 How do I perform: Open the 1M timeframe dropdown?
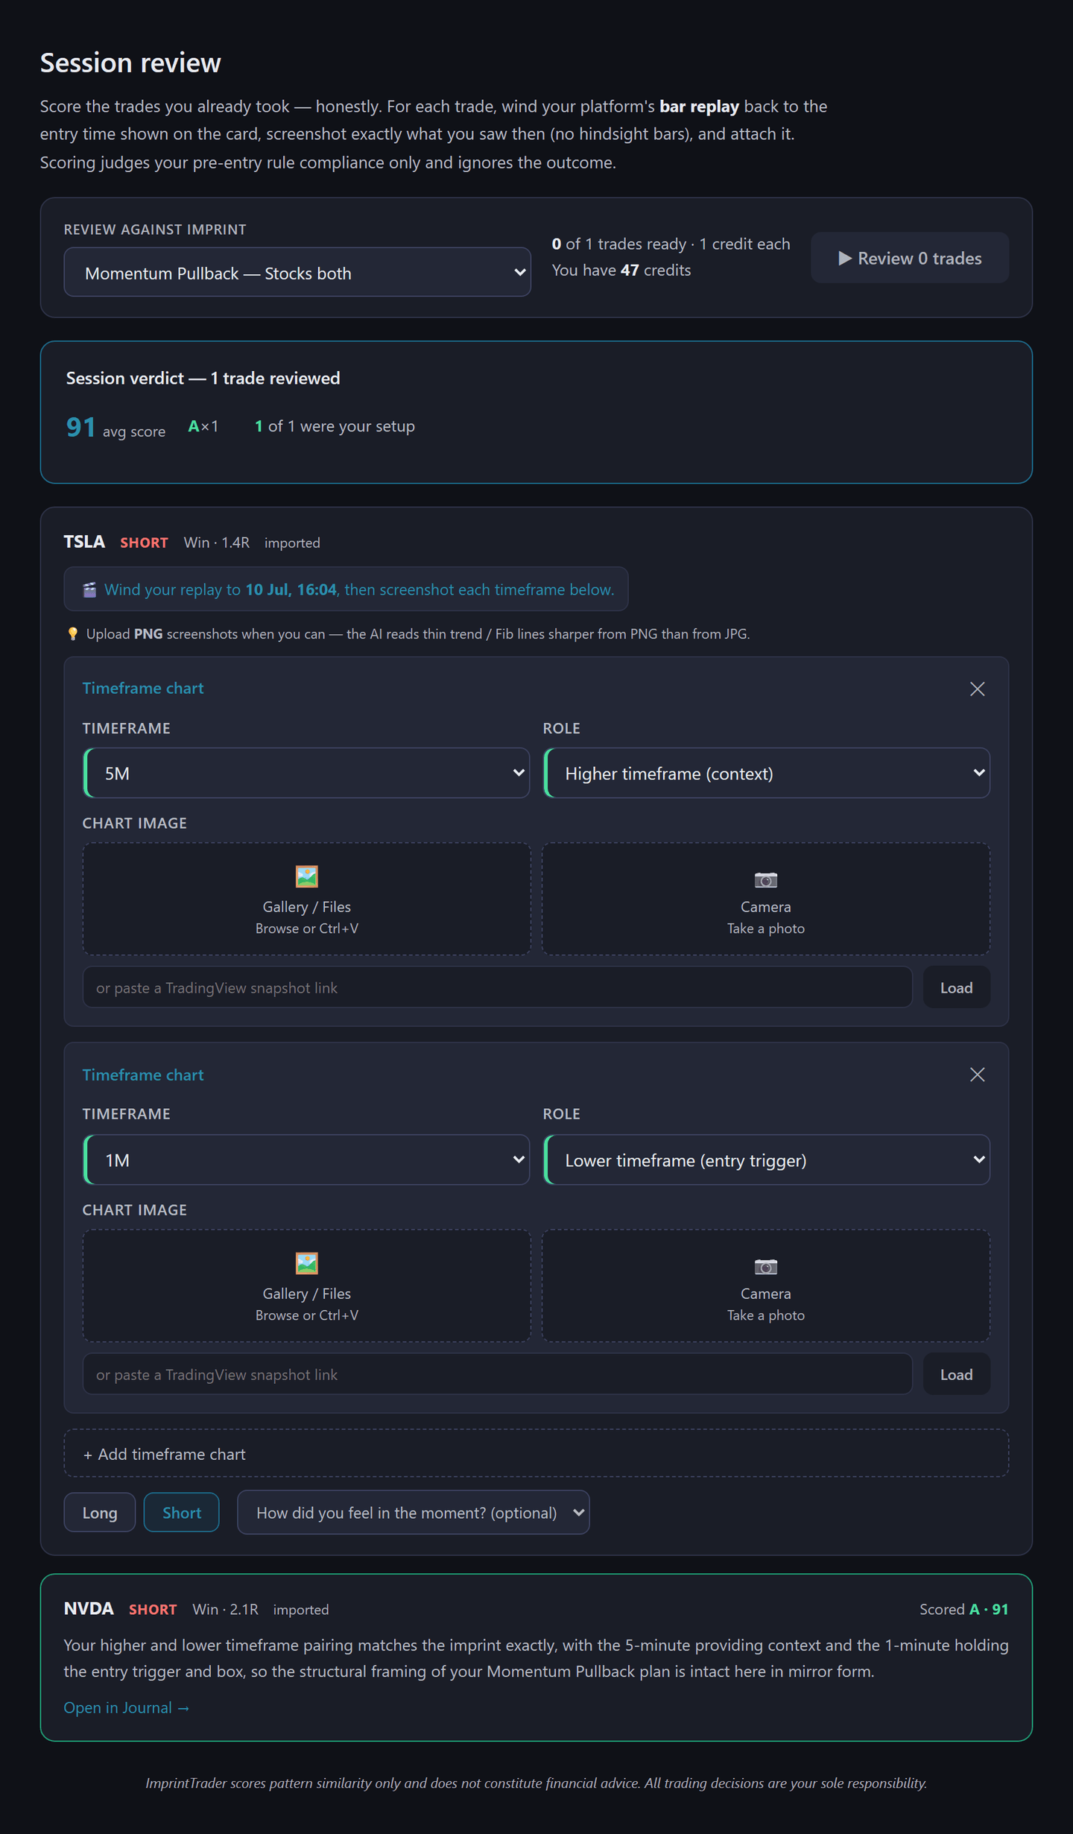coord(306,1160)
